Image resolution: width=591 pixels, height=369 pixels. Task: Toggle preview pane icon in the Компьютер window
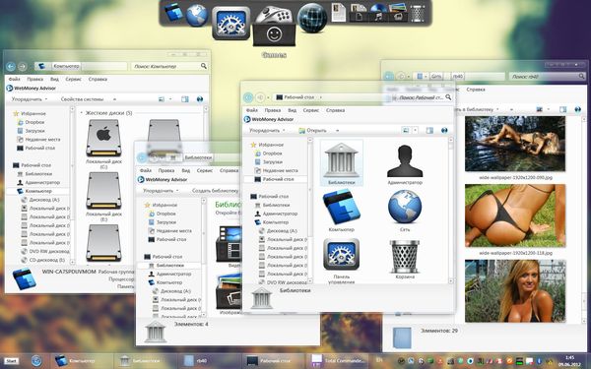tap(185, 99)
